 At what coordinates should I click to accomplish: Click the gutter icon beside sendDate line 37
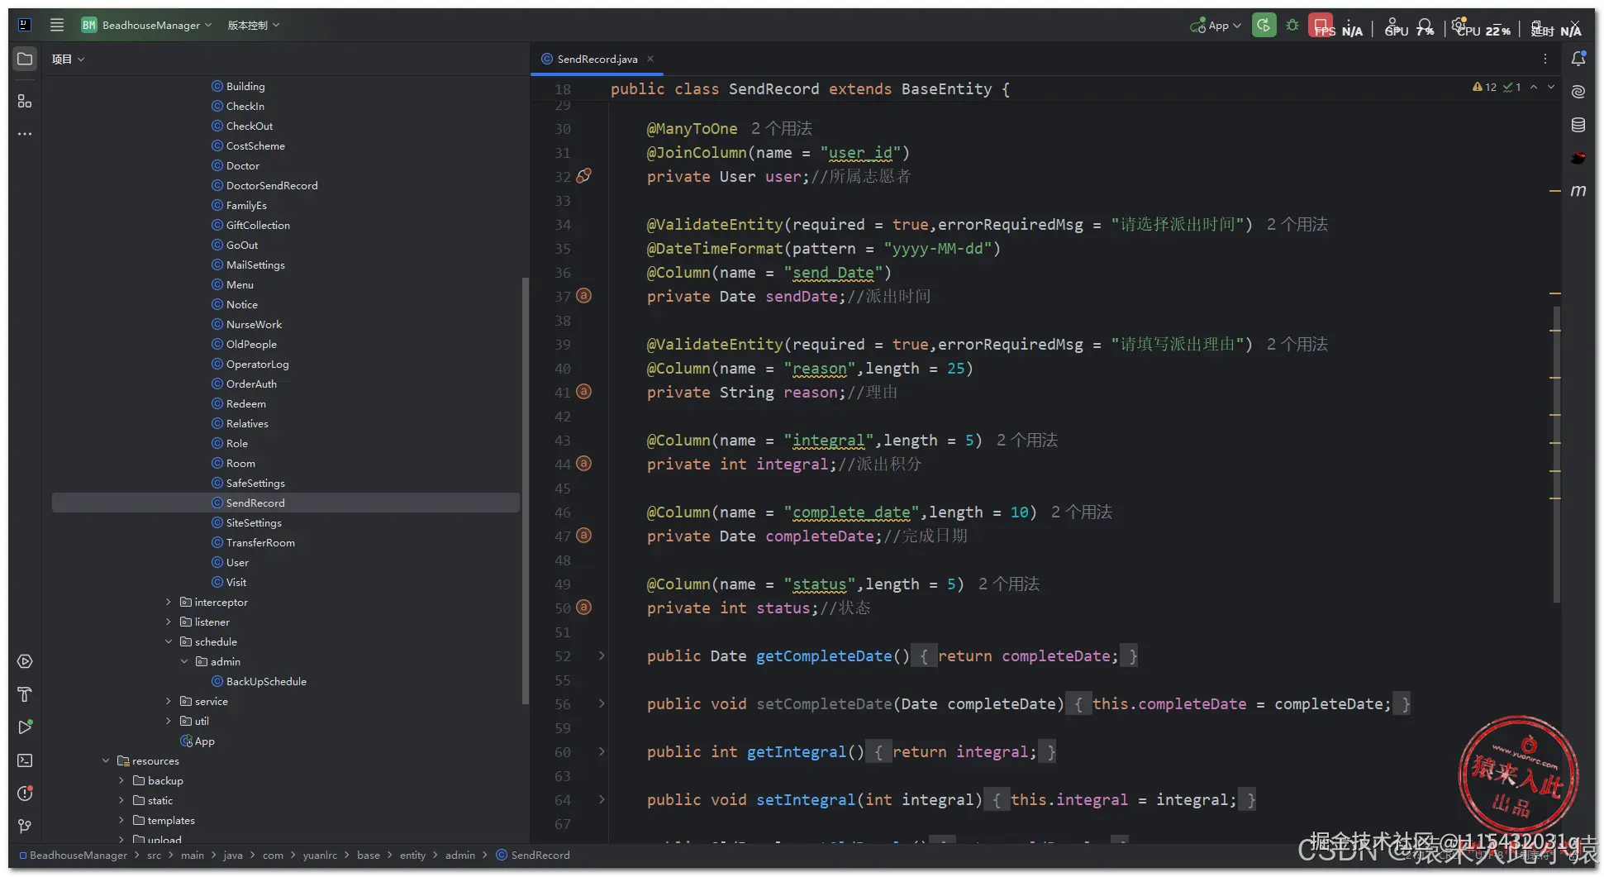pyautogui.click(x=583, y=295)
